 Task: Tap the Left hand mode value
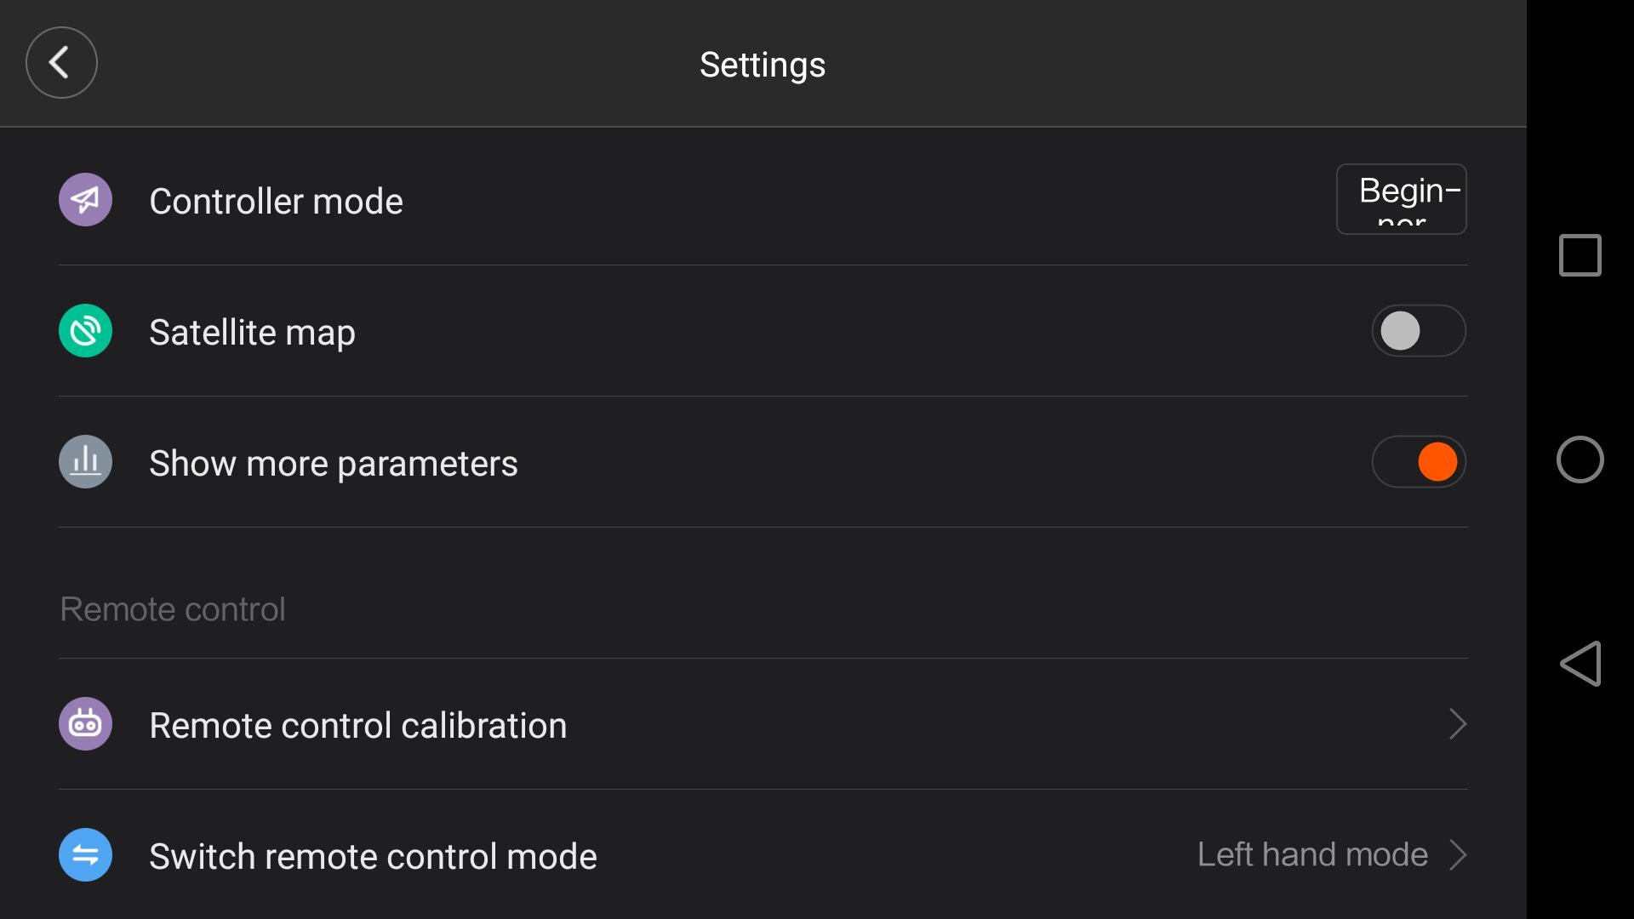click(x=1312, y=854)
